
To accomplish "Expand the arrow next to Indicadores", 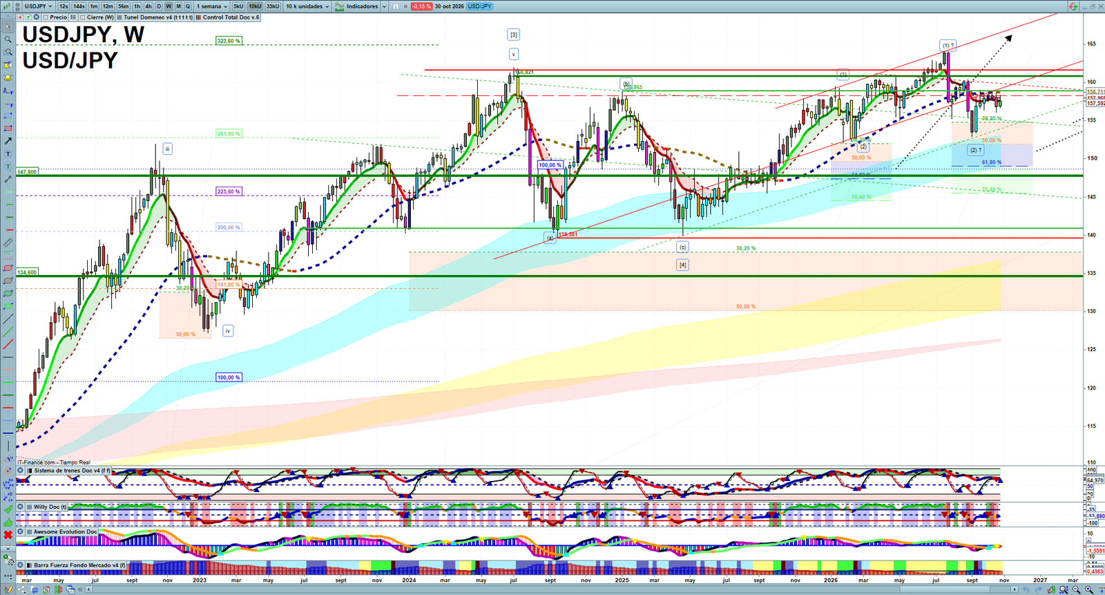I will pyautogui.click(x=384, y=6).
